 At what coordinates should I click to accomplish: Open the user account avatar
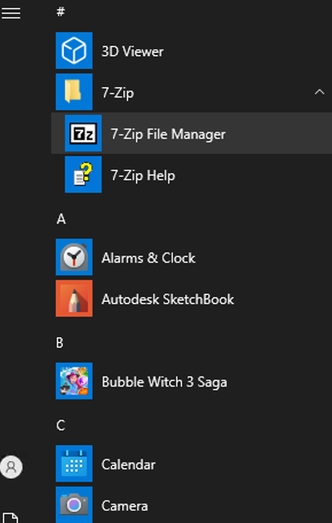12,467
